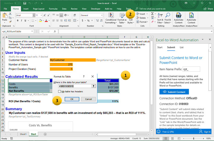Click AutoSum sigma icon
Screen dimensions: 214x141
click(153, 14)
